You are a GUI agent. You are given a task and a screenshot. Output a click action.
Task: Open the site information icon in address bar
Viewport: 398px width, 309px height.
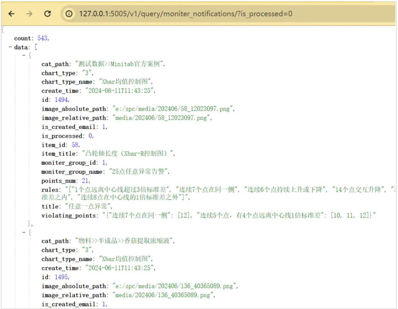click(x=69, y=14)
